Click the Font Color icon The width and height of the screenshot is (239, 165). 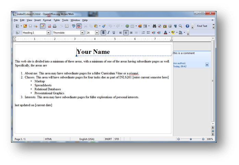tap(165, 33)
